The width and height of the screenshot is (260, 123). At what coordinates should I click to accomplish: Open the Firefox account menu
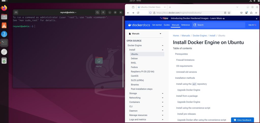click(246, 13)
